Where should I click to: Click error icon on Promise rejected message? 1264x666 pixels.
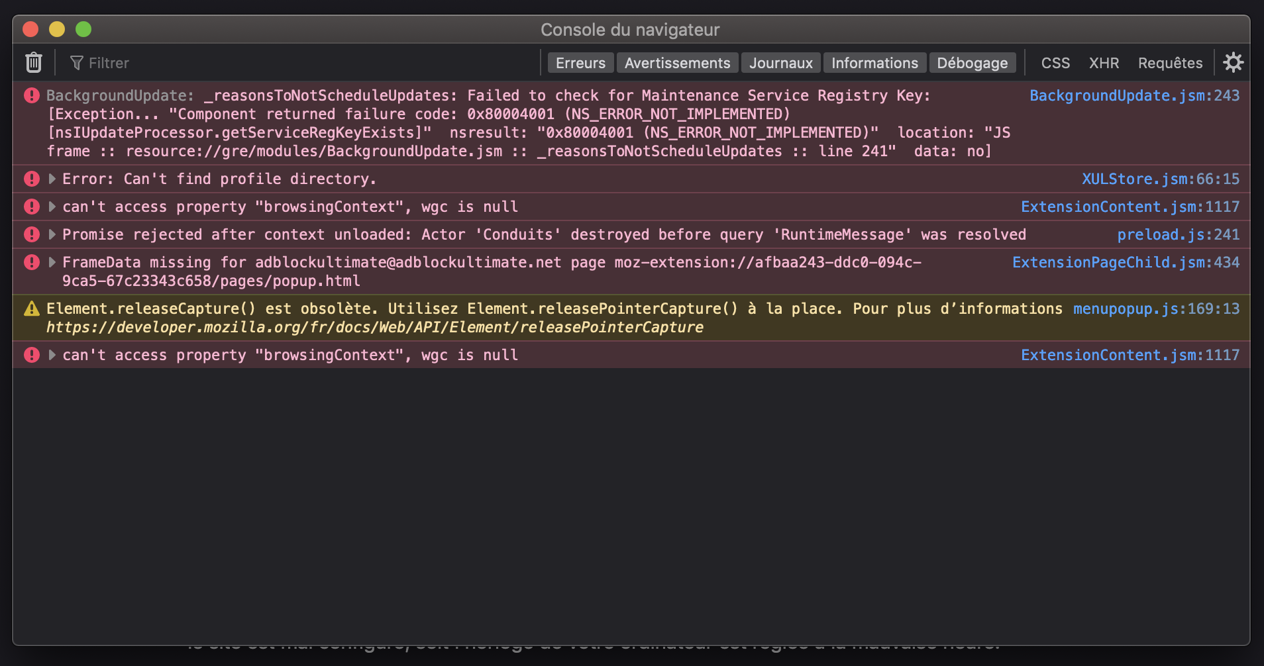pos(32,234)
